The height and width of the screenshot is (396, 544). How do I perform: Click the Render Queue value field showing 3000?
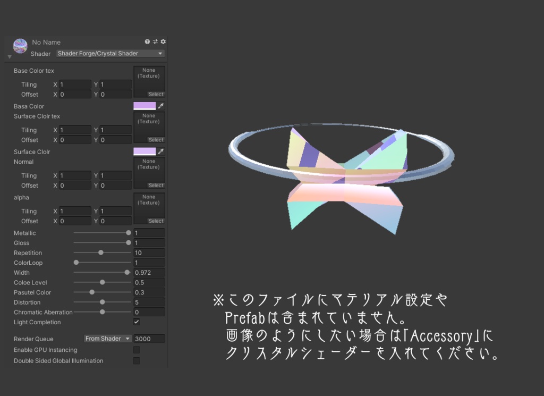tap(149, 339)
